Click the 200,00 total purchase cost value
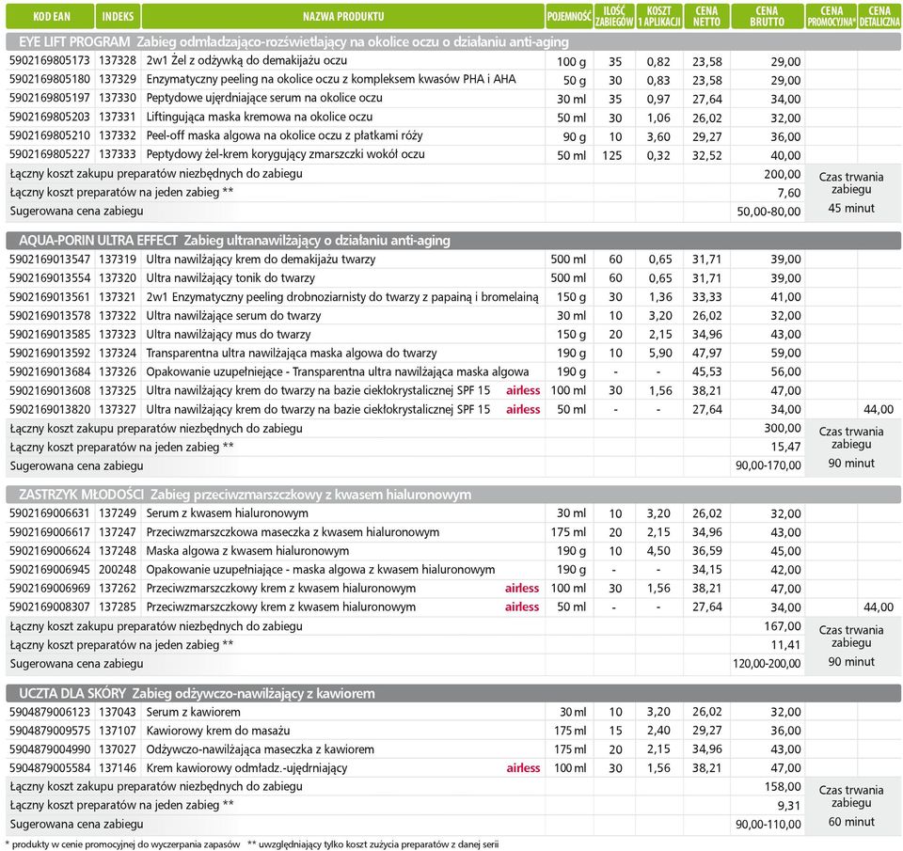The height and width of the screenshot is (851, 903). point(782,174)
